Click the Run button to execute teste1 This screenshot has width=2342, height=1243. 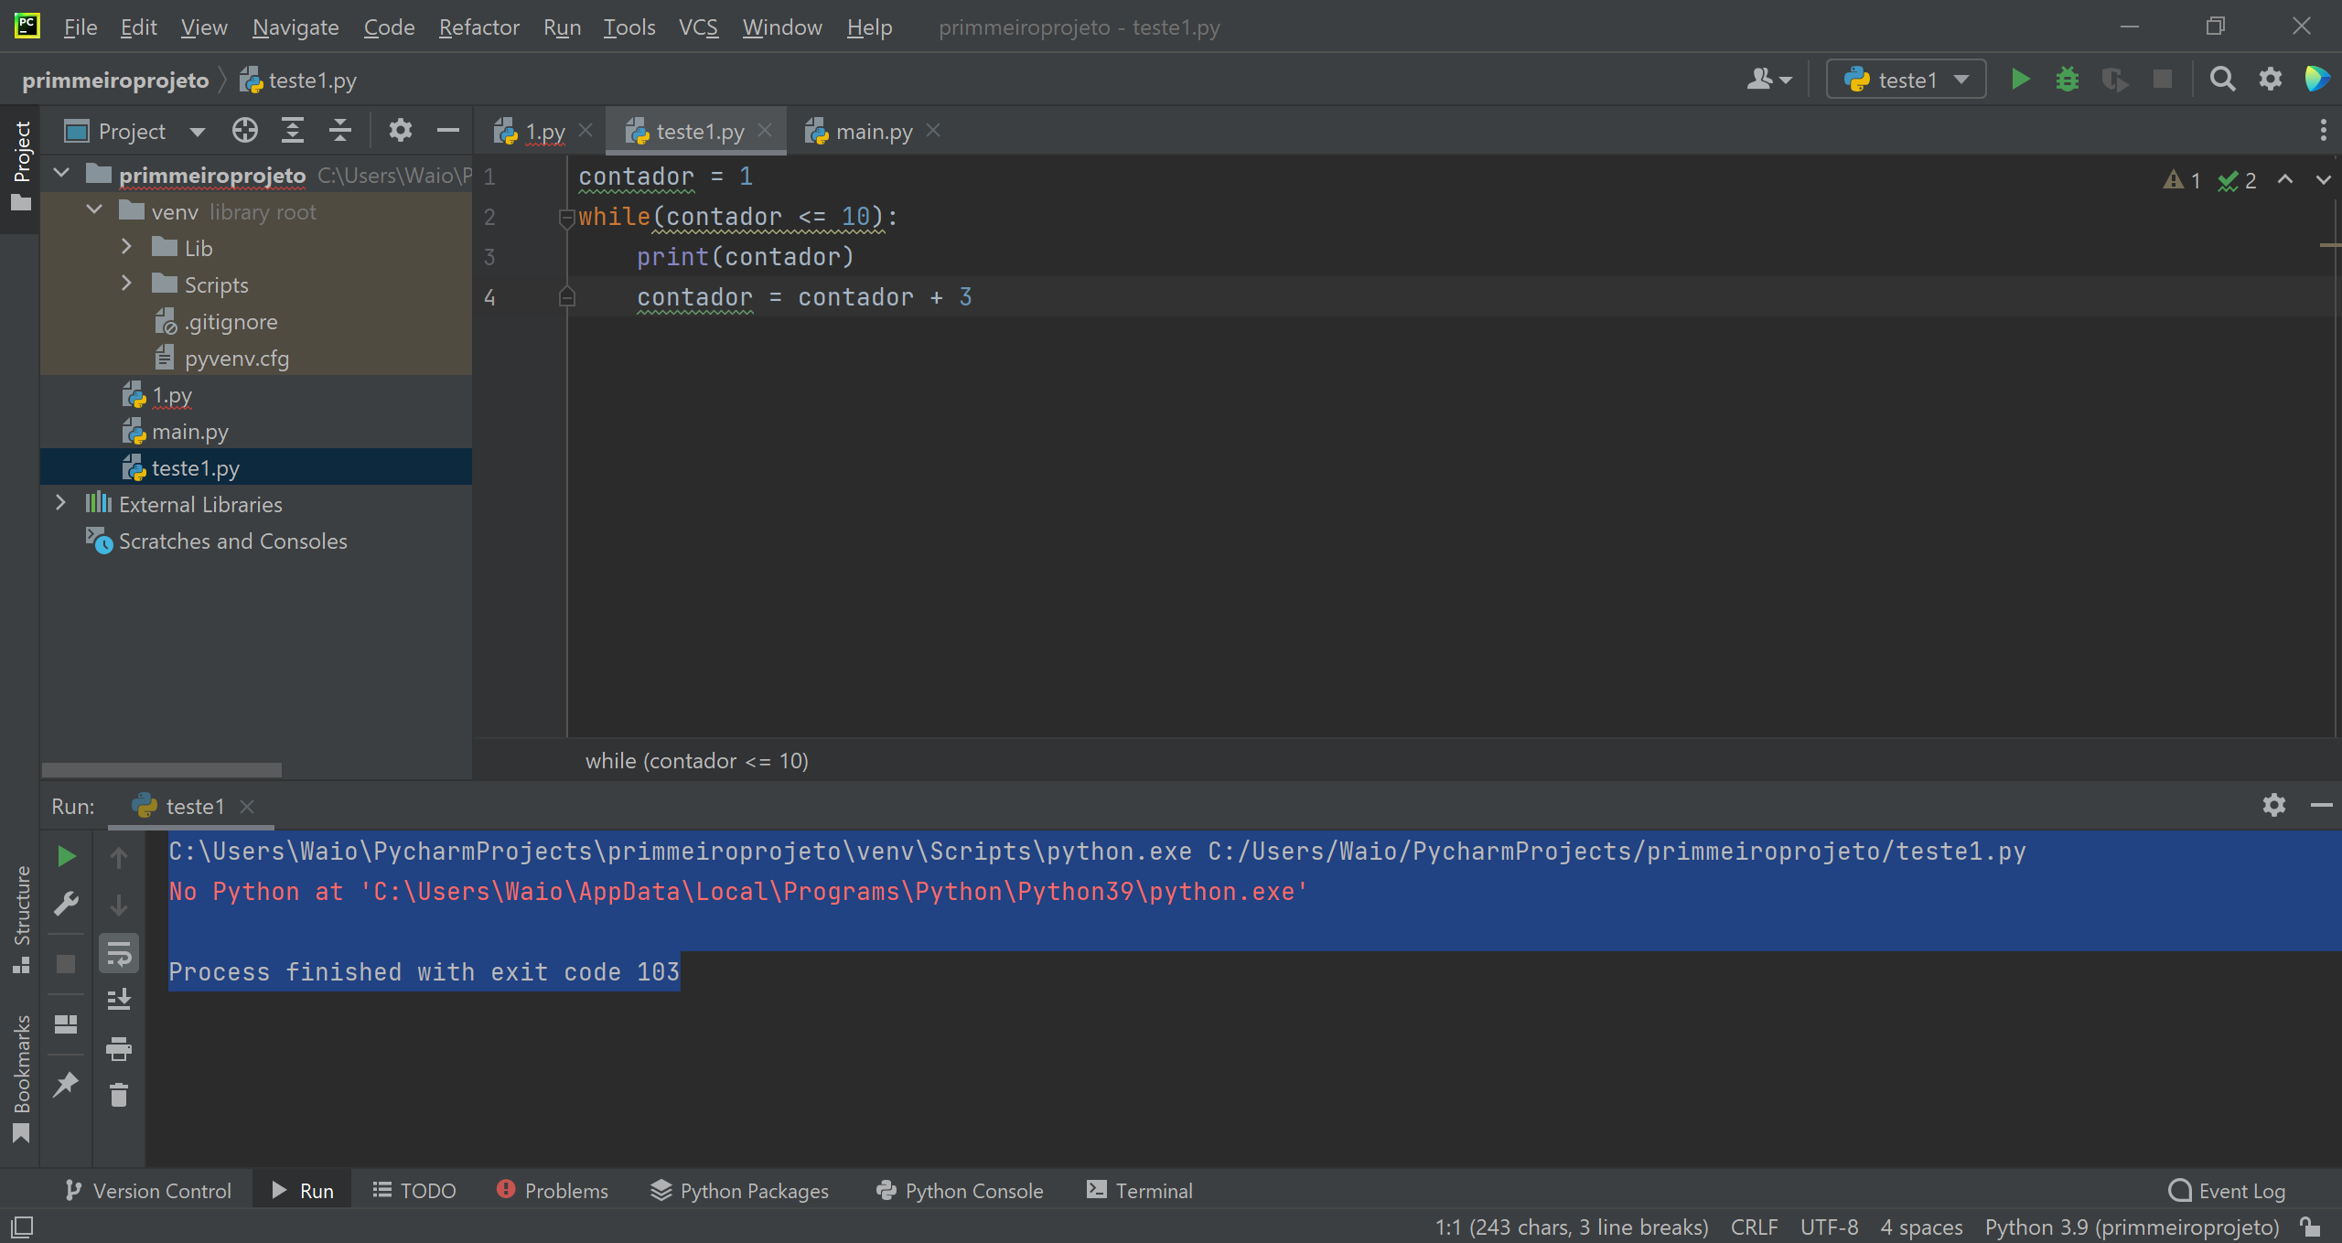pyautogui.click(x=2020, y=80)
